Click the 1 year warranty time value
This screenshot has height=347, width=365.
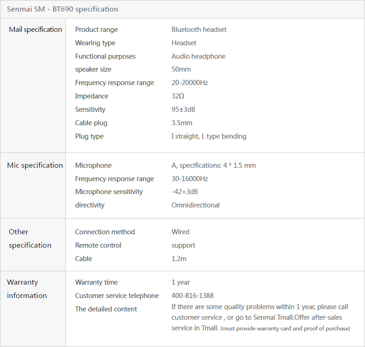pos(181,282)
